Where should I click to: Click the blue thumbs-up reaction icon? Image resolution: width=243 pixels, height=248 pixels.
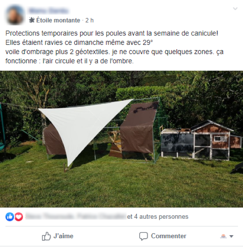pos(10,217)
